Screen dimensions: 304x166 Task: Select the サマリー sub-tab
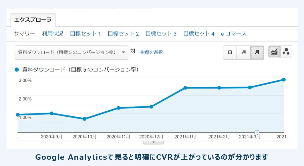click(x=25, y=34)
